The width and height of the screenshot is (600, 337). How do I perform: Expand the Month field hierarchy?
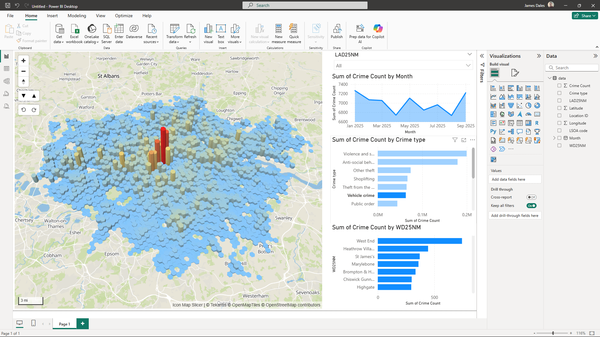(x=554, y=138)
